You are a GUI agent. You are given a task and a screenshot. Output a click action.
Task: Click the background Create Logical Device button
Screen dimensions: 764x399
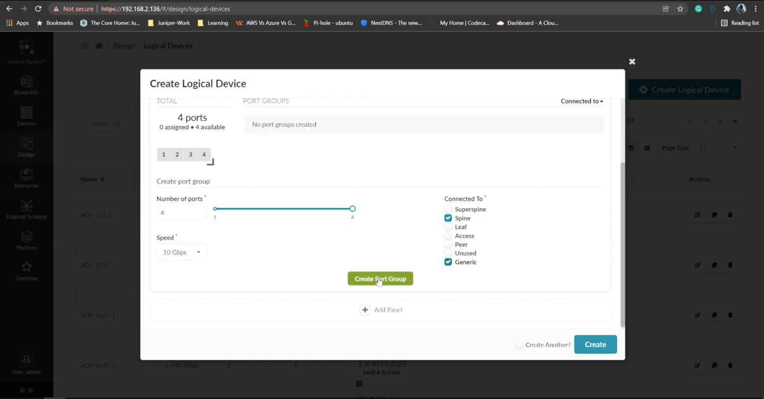tap(685, 90)
